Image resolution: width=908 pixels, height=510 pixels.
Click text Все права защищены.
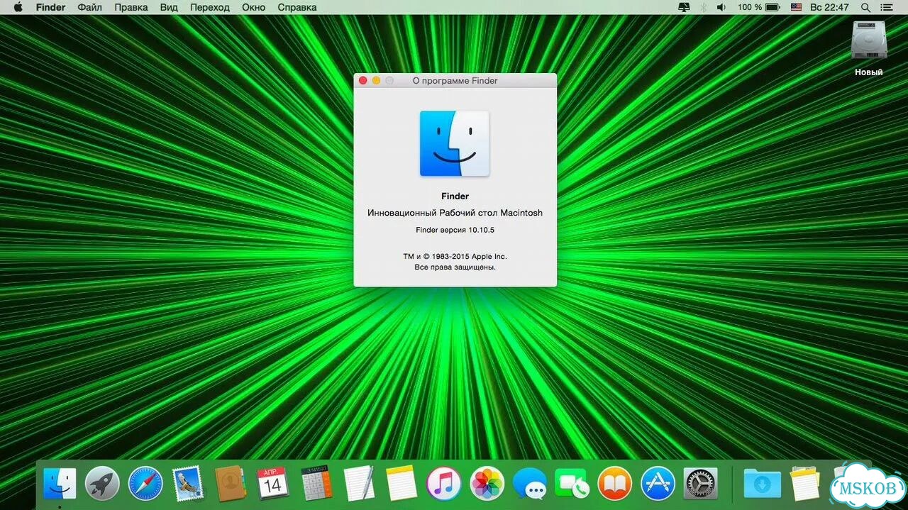[x=455, y=267]
